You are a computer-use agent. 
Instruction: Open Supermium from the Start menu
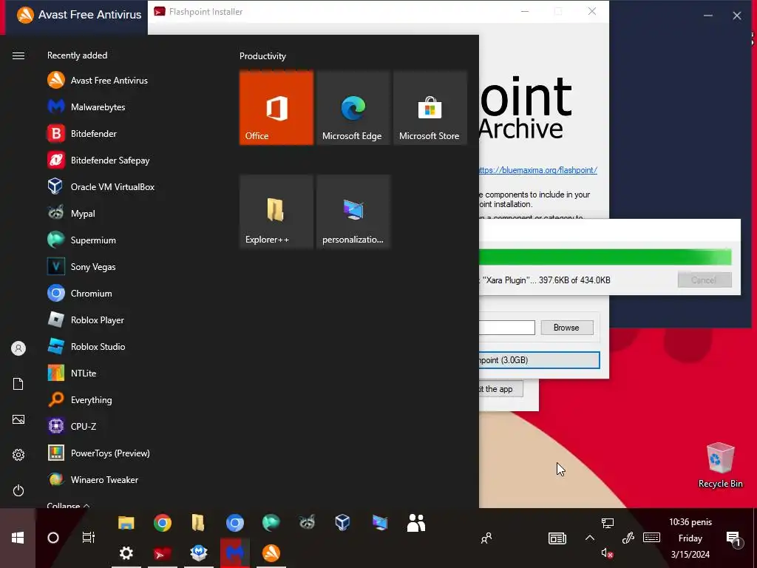(82, 240)
